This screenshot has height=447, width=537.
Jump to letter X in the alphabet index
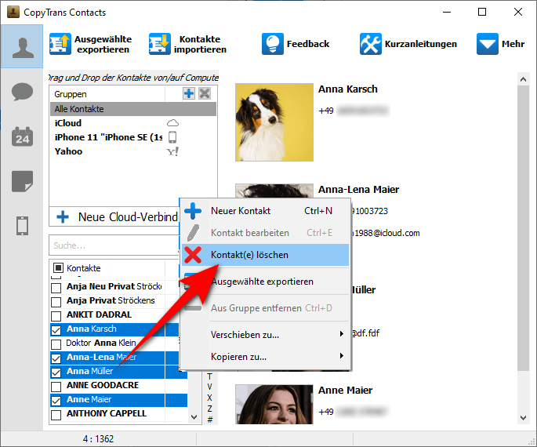pyautogui.click(x=209, y=398)
